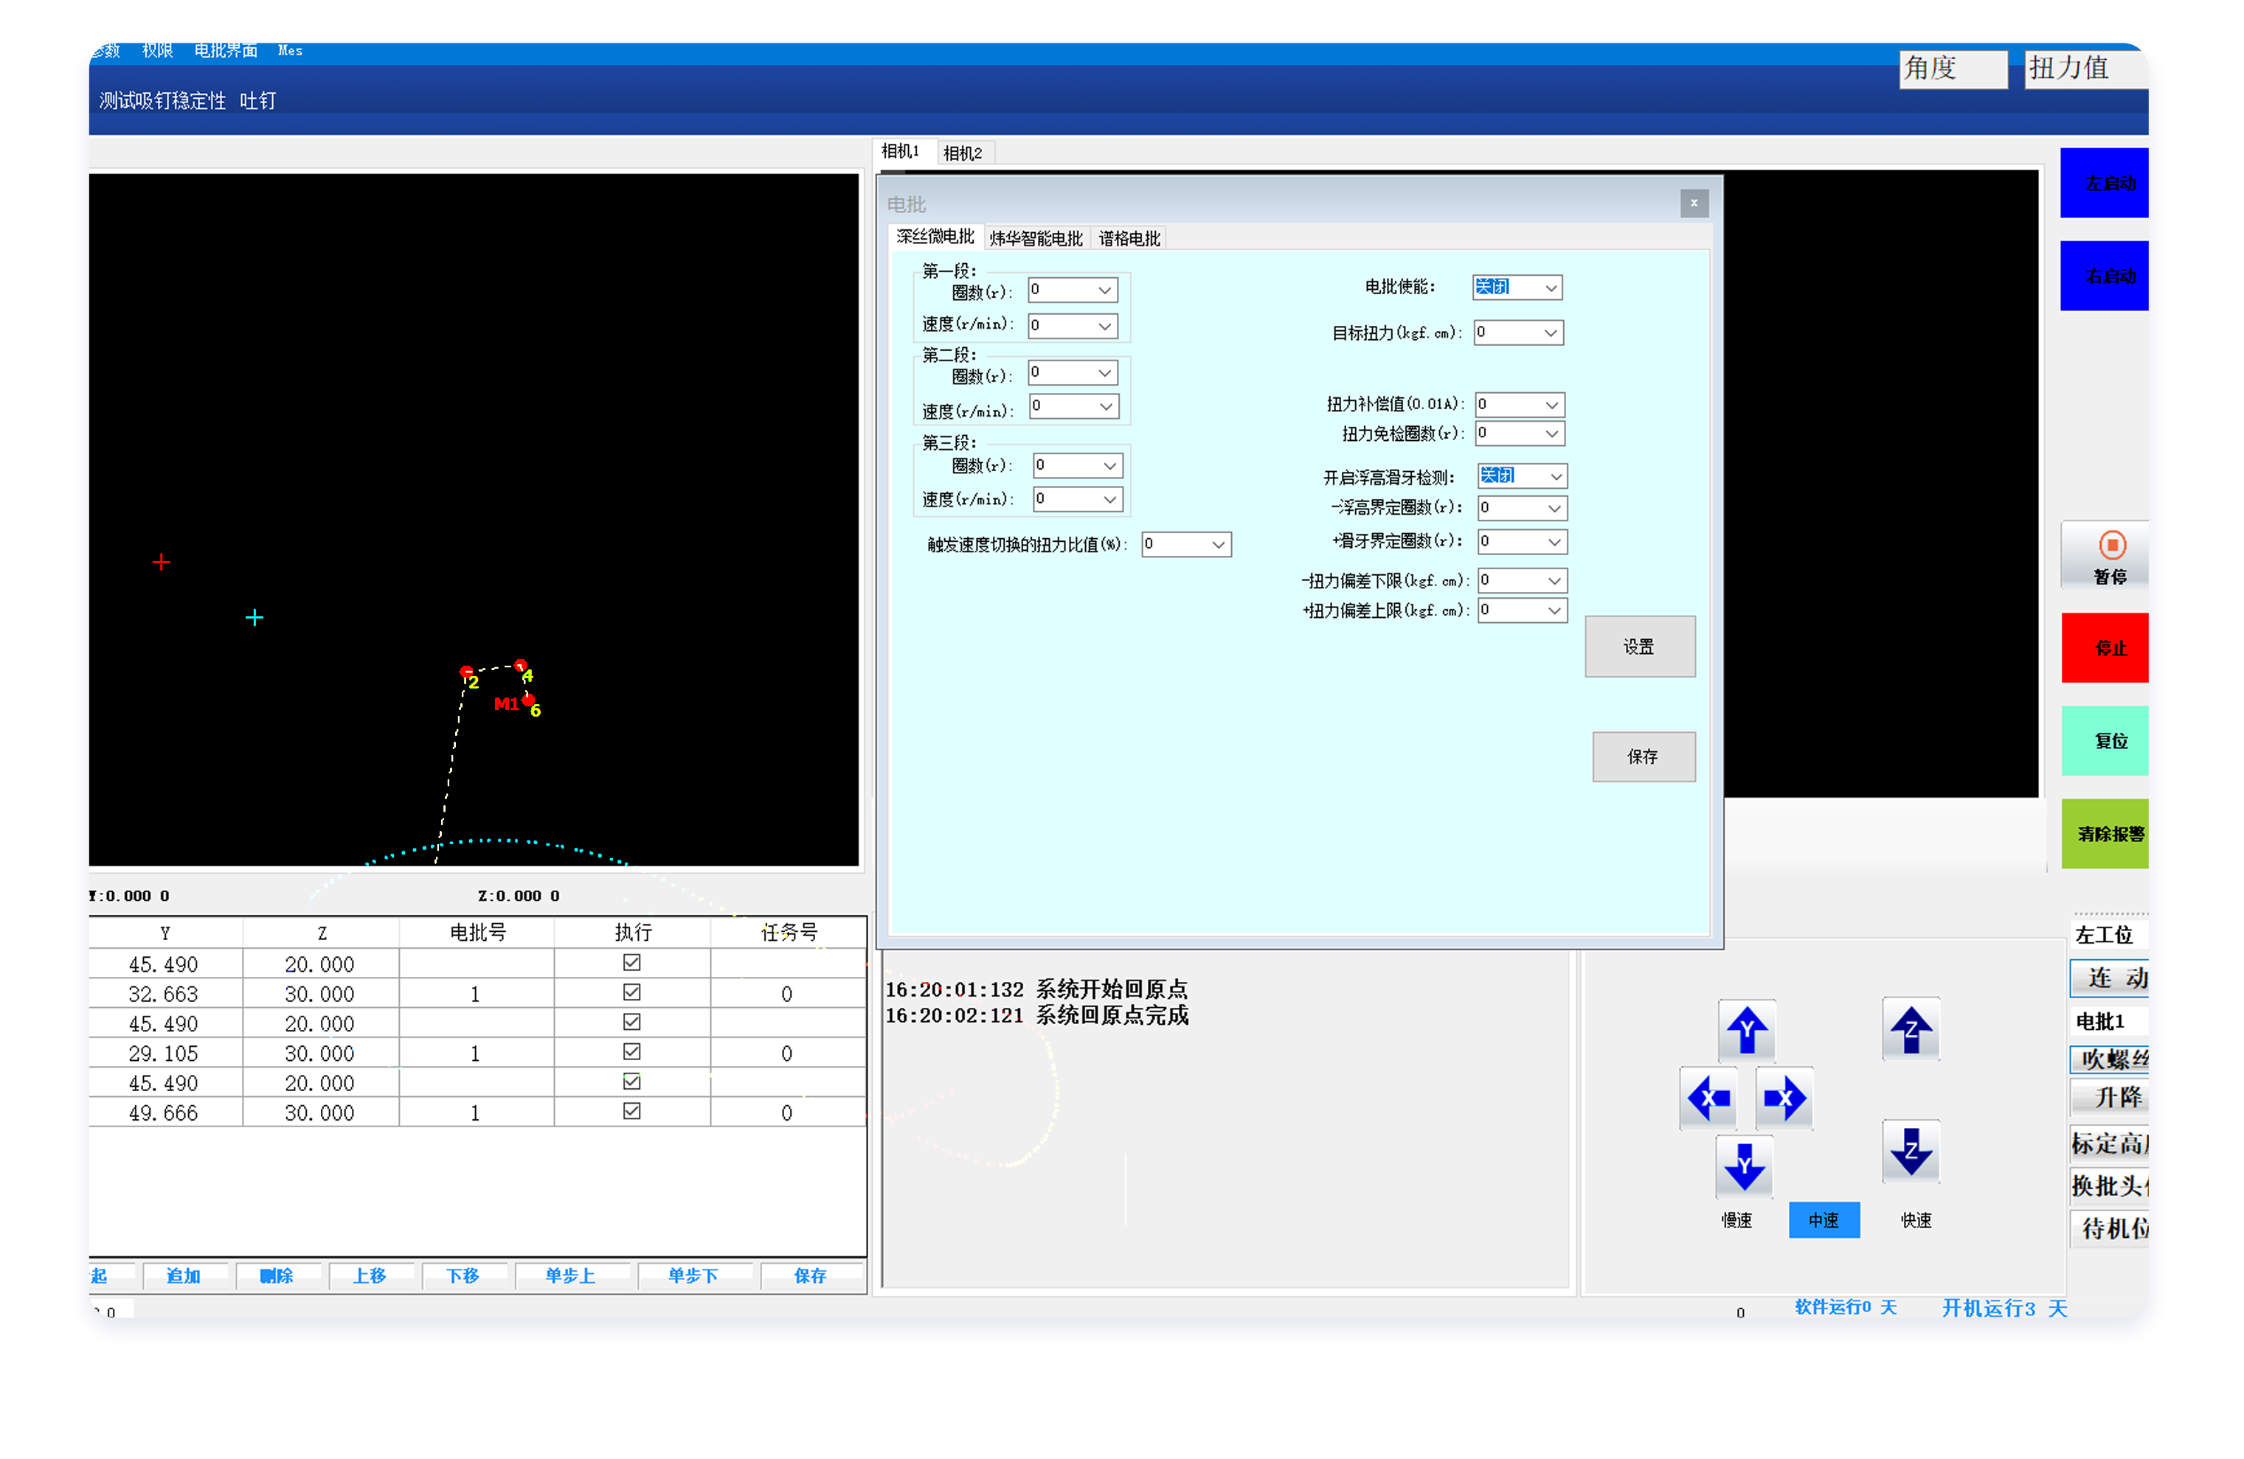Click the Z down arrow jog icon
2244x1459 pixels.
click(x=1911, y=1151)
